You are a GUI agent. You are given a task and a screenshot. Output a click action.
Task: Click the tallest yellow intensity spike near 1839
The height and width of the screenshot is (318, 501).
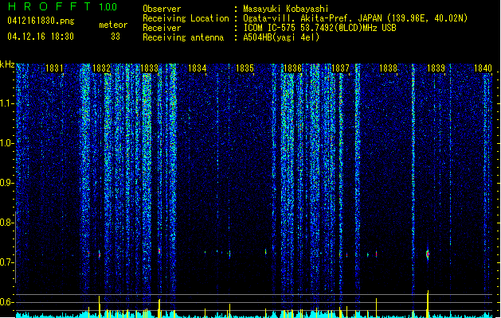[428, 304]
